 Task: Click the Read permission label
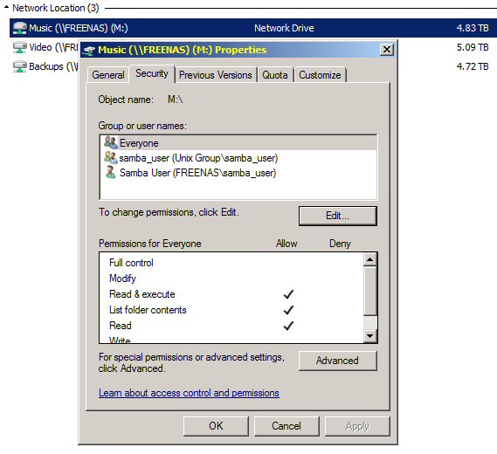pyautogui.click(x=121, y=326)
